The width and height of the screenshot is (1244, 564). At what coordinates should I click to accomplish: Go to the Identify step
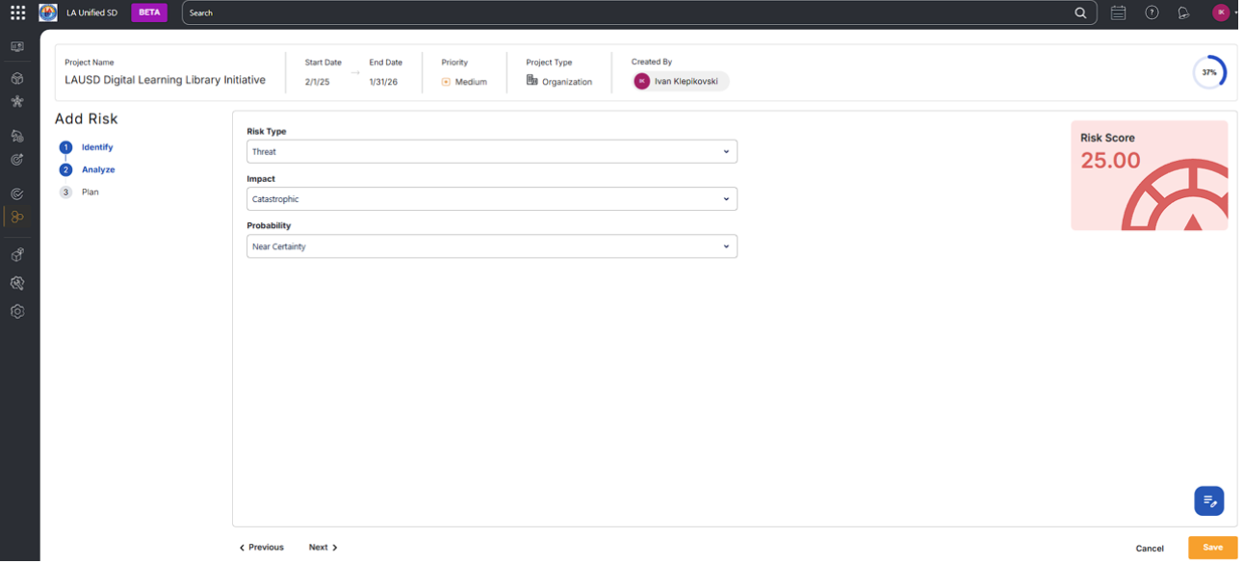(96, 147)
